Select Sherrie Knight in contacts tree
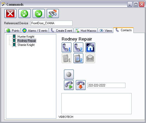The width and height of the screenshot is (146, 123). coord(26,45)
